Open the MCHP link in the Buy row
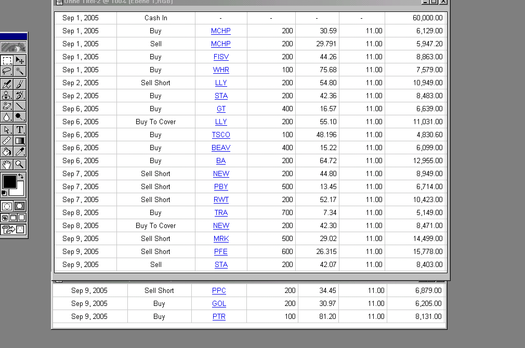 tap(220, 31)
